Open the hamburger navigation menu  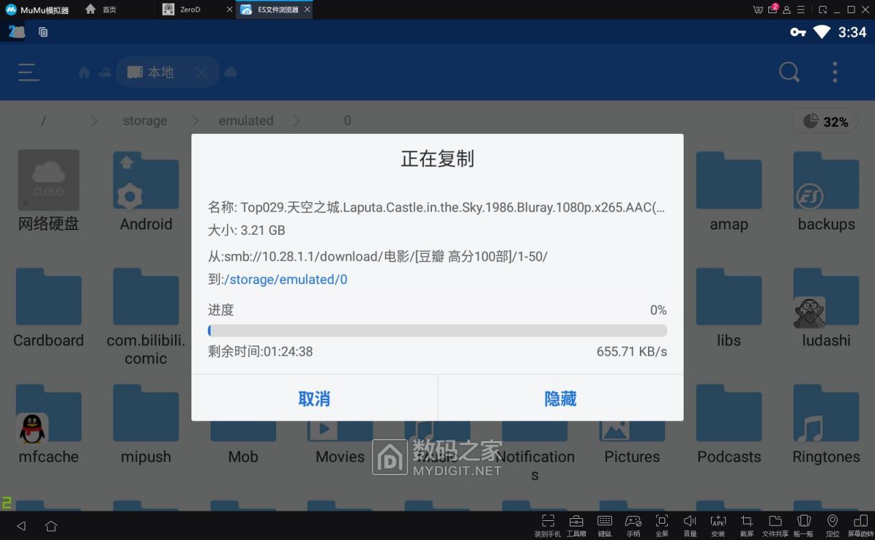29,72
